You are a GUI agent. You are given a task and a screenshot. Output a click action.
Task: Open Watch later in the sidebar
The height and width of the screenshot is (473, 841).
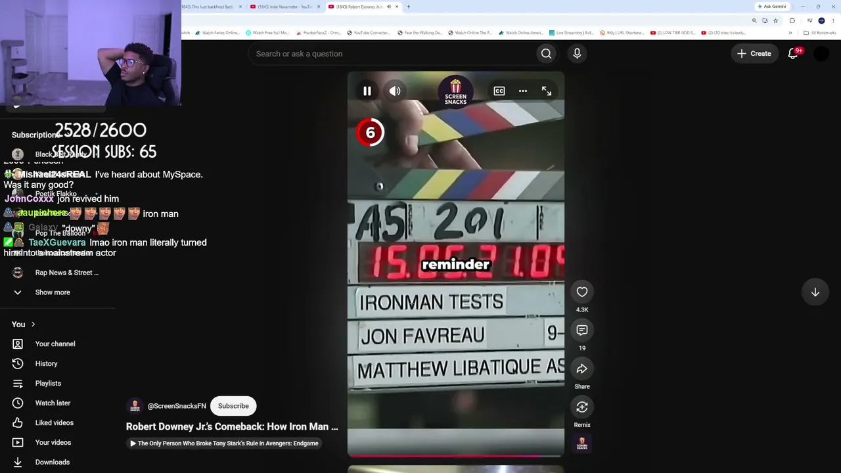pyautogui.click(x=53, y=403)
